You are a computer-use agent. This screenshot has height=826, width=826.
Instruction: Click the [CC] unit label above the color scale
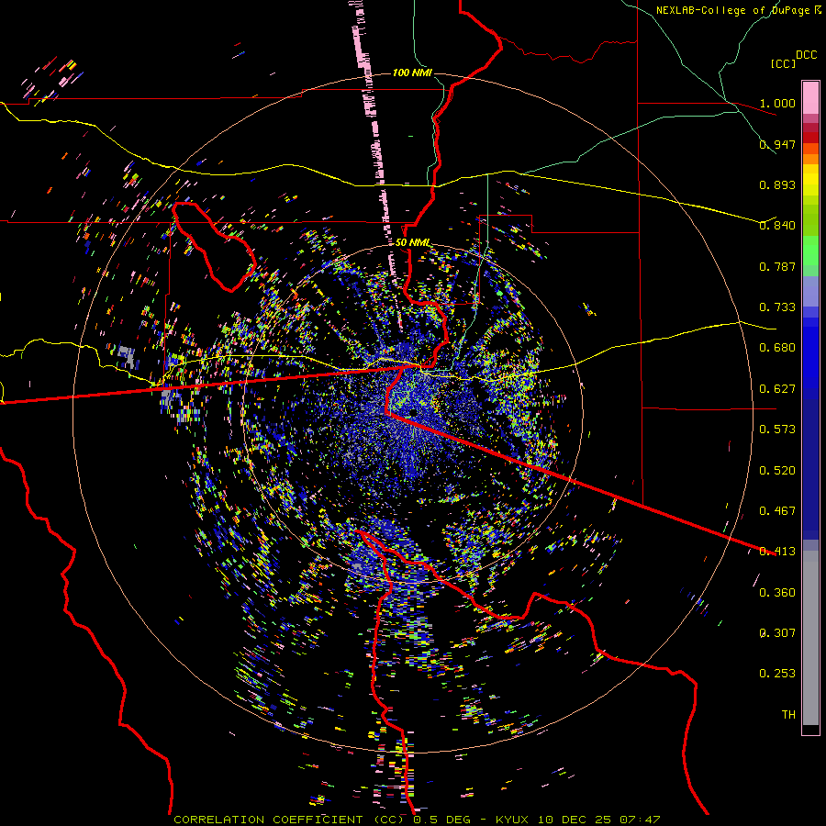click(783, 63)
